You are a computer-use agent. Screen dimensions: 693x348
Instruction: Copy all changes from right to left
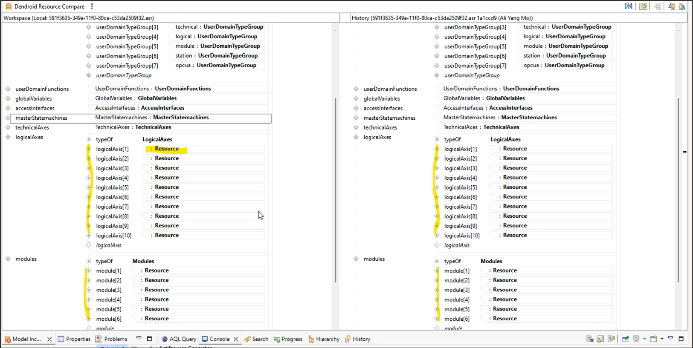tap(643, 6)
